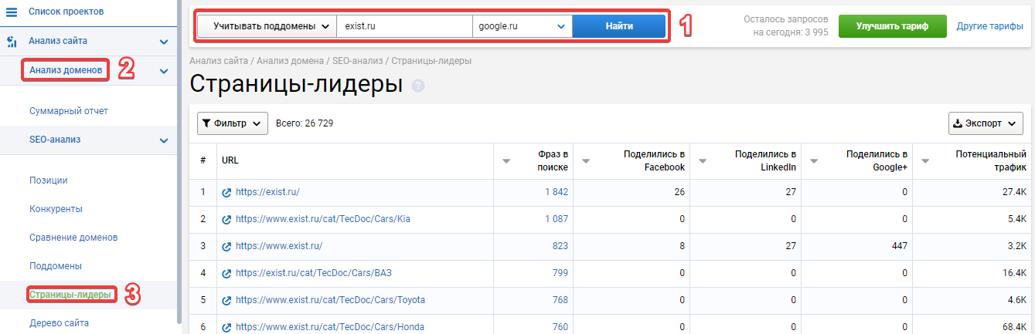This screenshot has height=334, width=1035.
Task: Open Поддомены in sidebar
Action: [x=56, y=266]
